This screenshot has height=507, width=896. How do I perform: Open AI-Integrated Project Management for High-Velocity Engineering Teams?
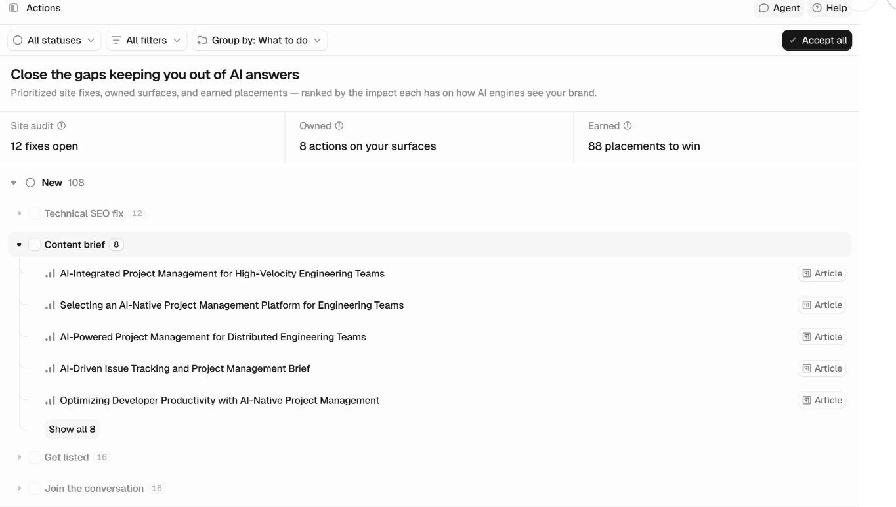click(x=222, y=273)
